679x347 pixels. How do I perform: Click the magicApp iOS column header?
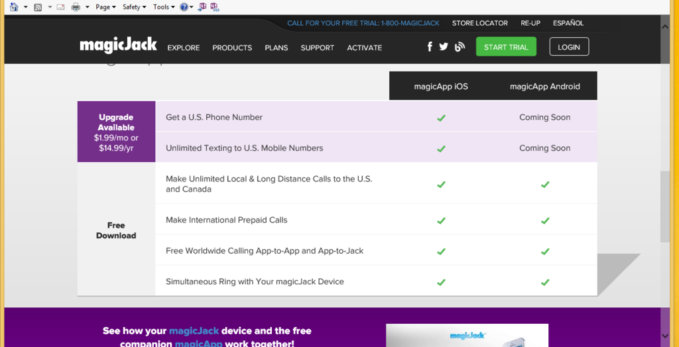tap(441, 87)
